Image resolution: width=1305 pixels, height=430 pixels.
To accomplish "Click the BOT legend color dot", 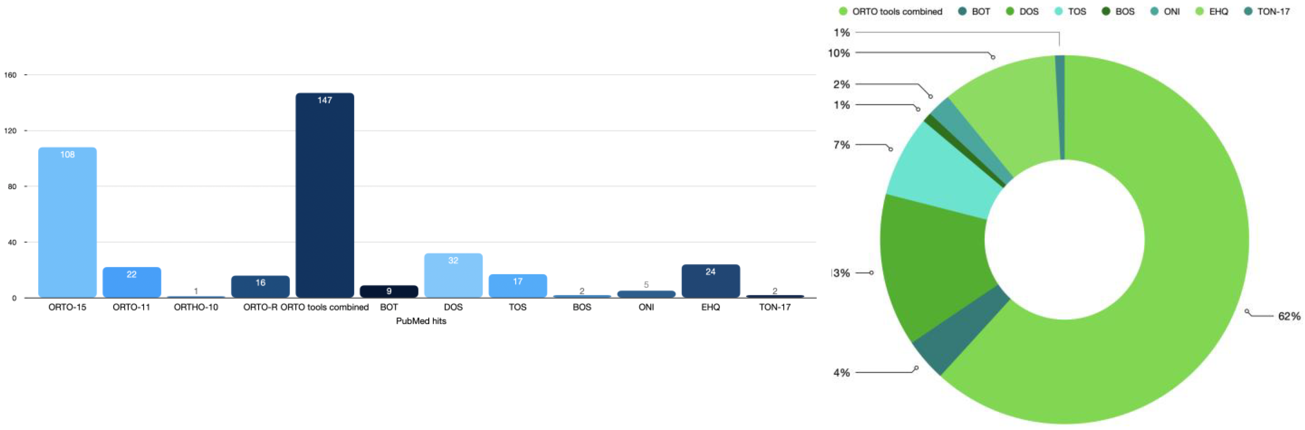I will coord(963,11).
